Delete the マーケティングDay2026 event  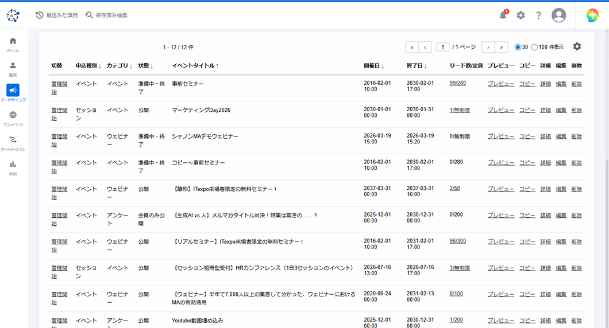click(x=576, y=110)
